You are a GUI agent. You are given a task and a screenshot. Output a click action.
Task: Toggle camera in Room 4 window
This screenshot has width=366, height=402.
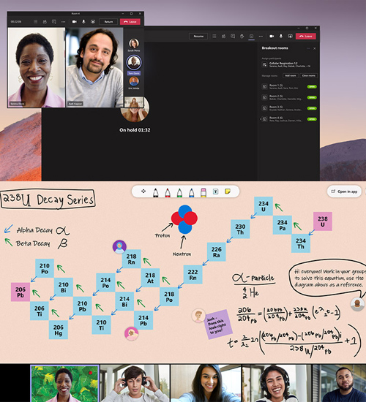point(75,22)
